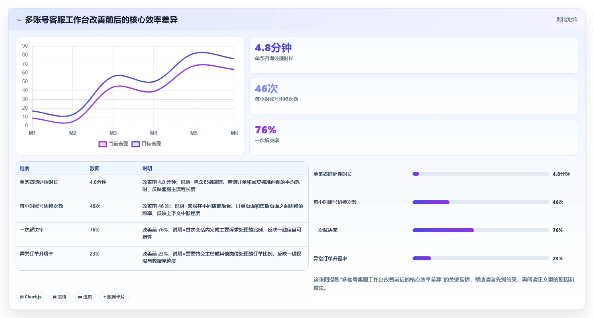Image resolution: width=594 pixels, height=318 pixels.
Task: Click the 46次 metric card value
Action: coord(266,89)
